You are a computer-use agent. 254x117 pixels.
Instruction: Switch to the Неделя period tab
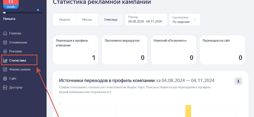(64, 20)
